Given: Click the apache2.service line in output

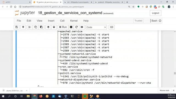Looking at the screenshot, I should tap(71, 31).
